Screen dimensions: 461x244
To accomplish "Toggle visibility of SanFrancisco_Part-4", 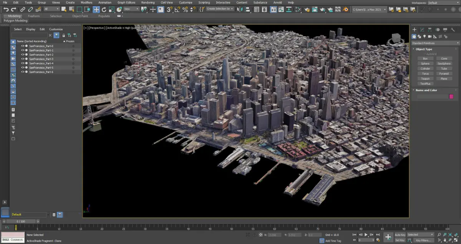I will pyautogui.click(x=23, y=63).
